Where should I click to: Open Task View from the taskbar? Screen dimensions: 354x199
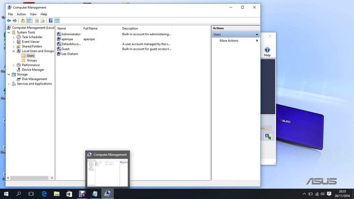point(31,194)
